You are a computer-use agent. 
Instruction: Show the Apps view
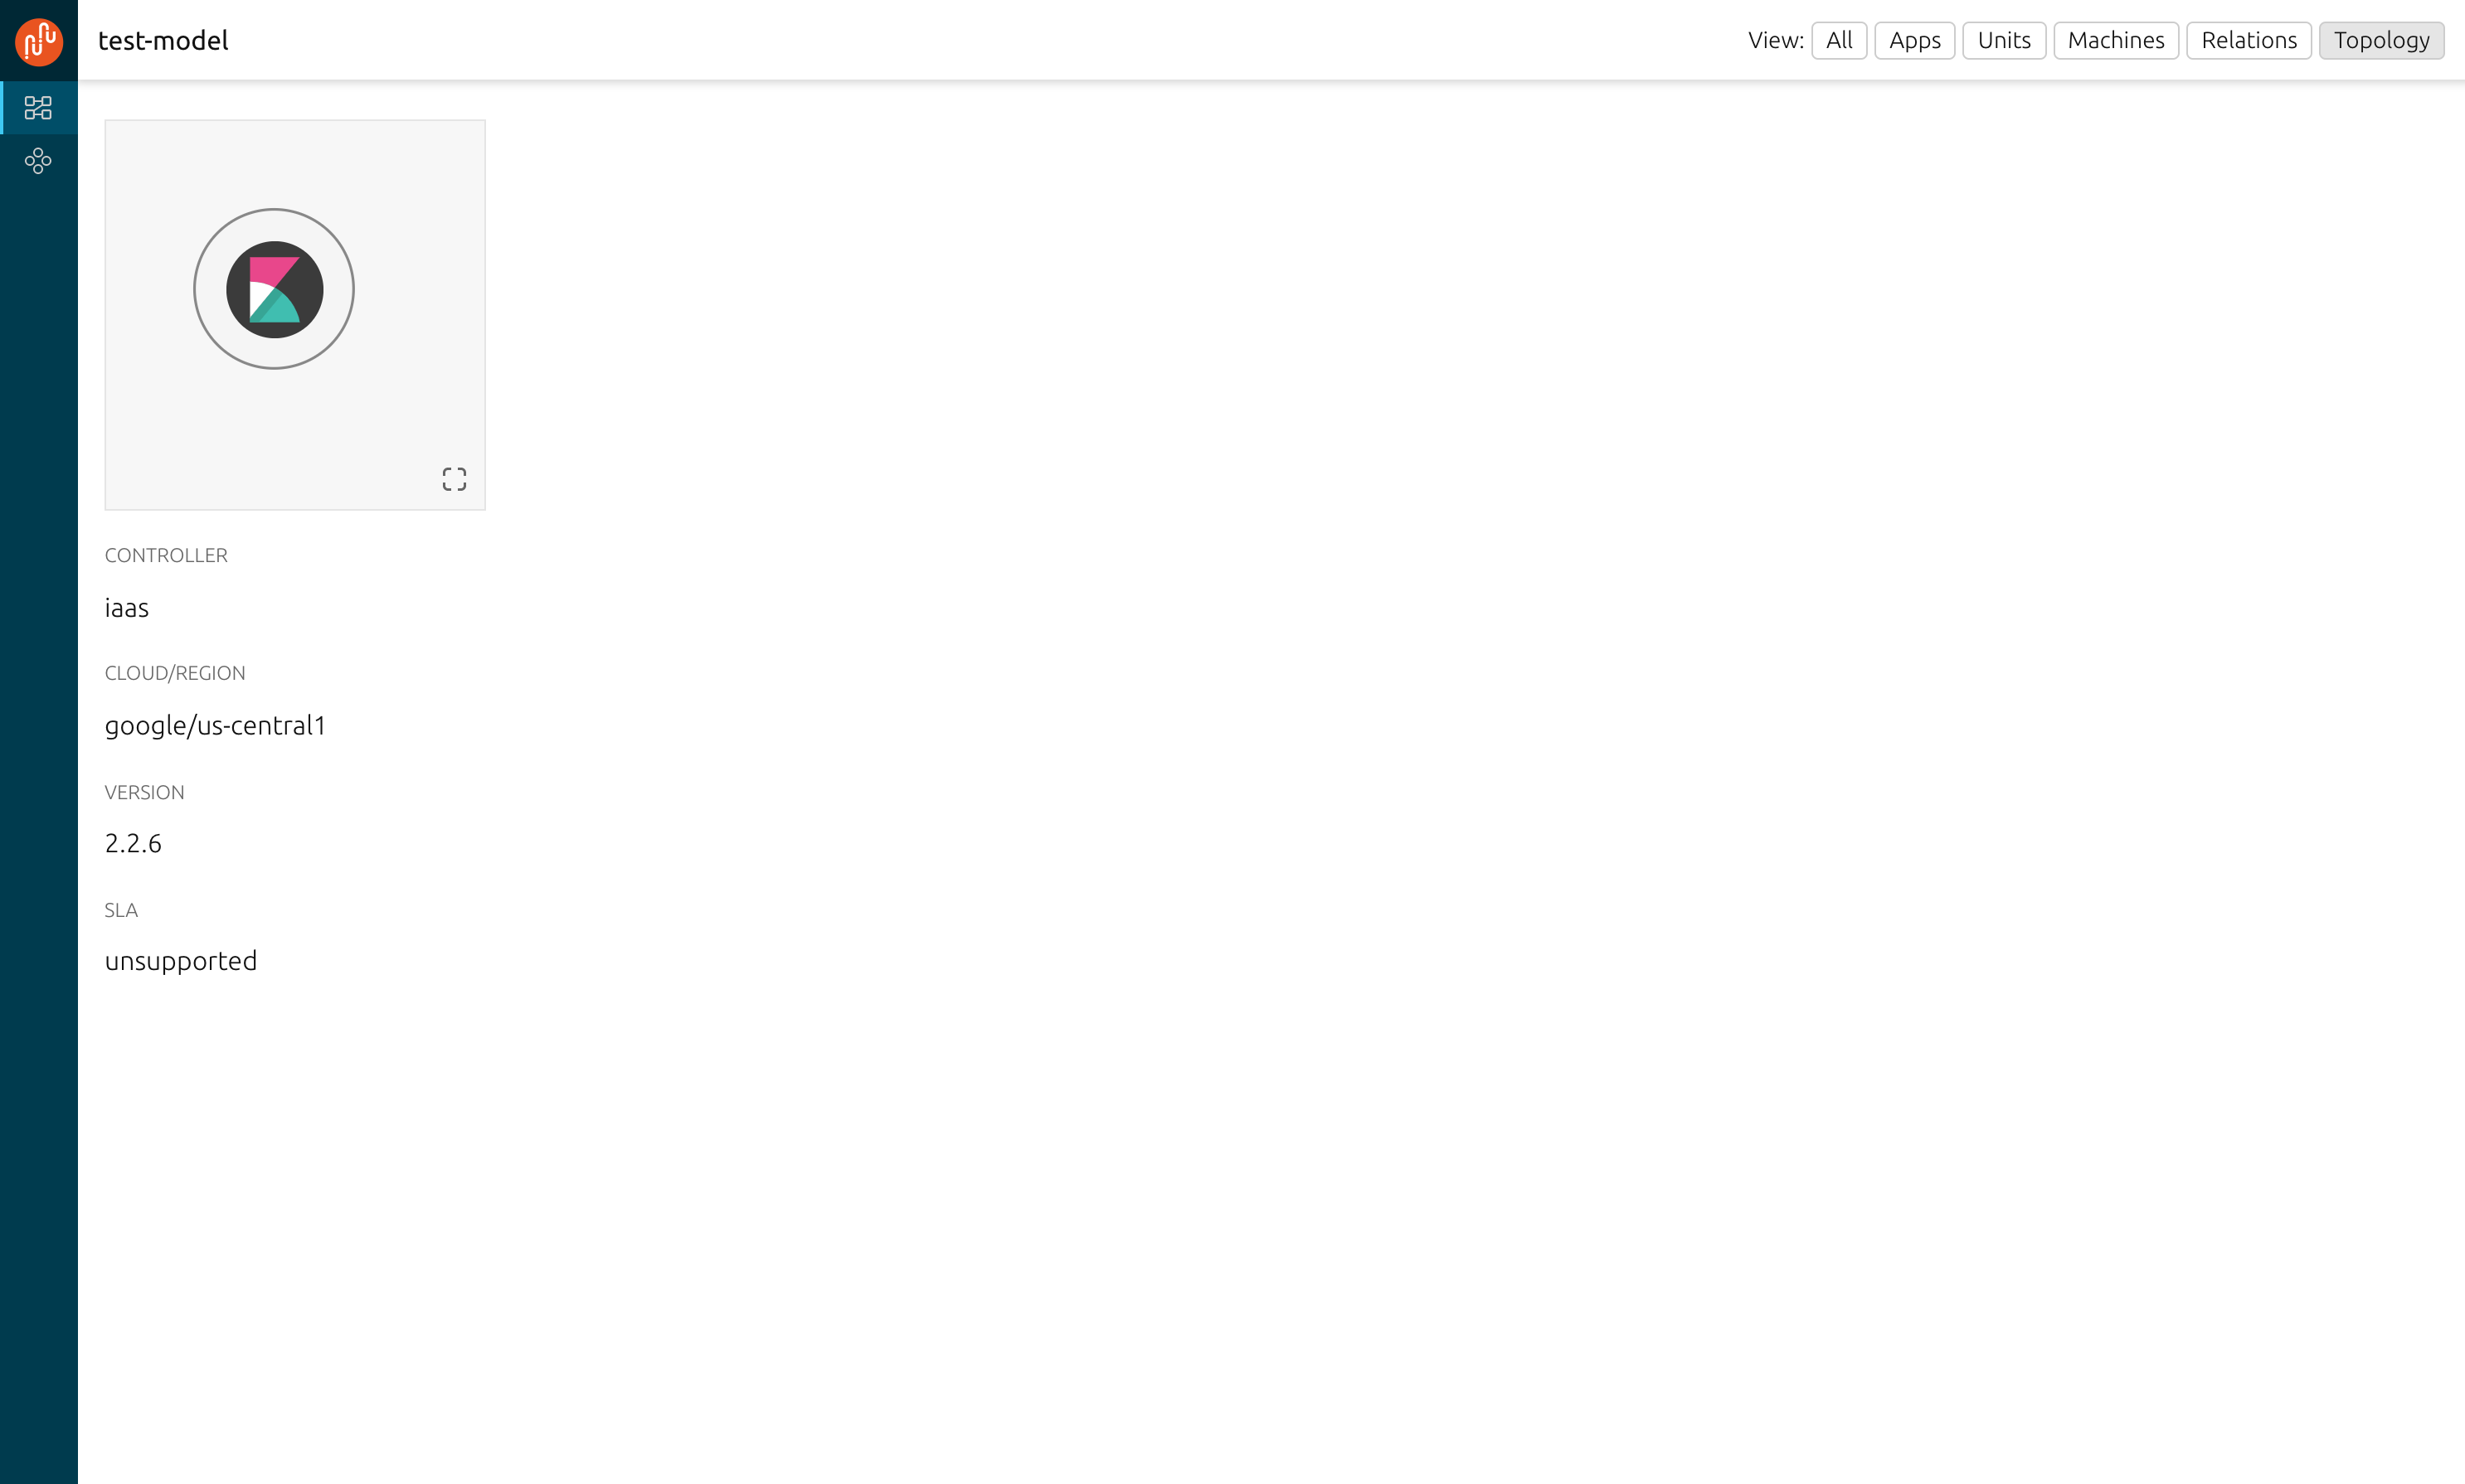point(1913,41)
